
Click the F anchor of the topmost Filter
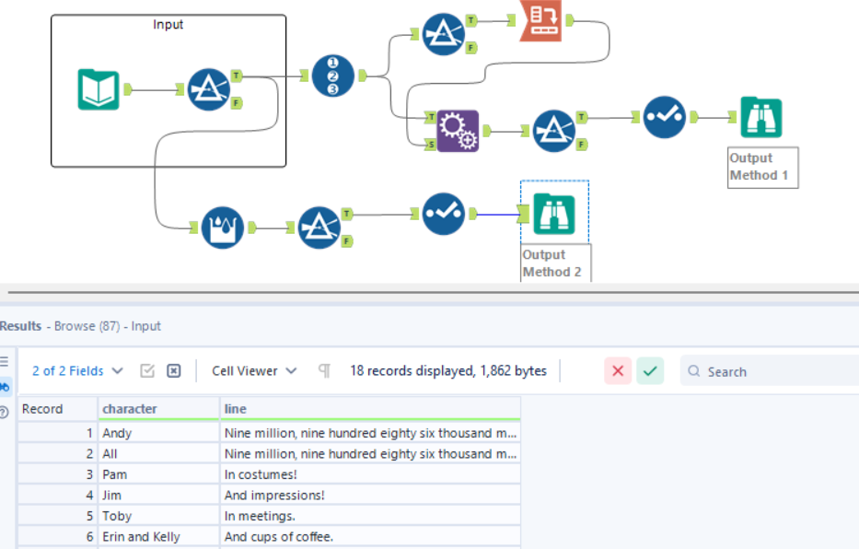[471, 48]
